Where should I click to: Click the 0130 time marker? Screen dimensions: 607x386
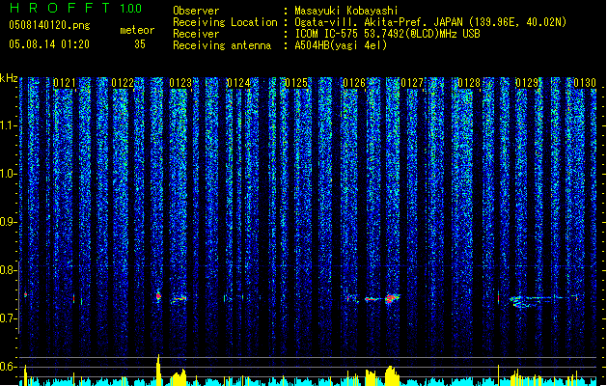pos(585,83)
